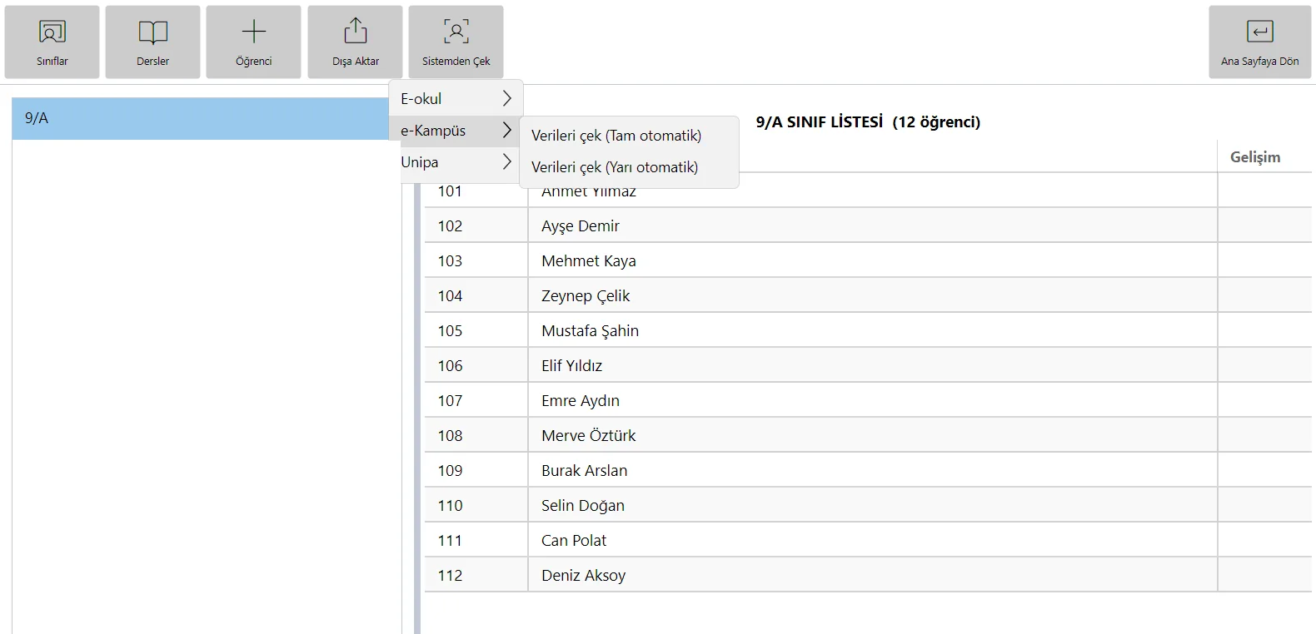Click the 9/A SINIF LİSTESİ heading

click(x=868, y=122)
